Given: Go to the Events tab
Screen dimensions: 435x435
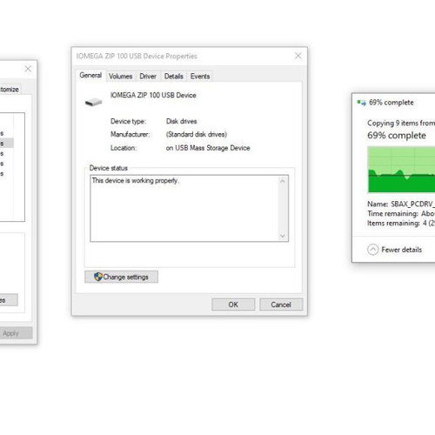Looking at the screenshot, I should point(200,77).
